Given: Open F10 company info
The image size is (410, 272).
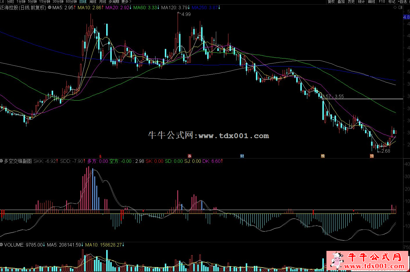Looking at the screenshot, I should point(382,2).
